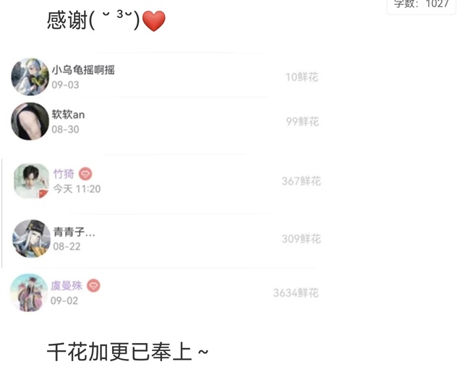463x372 pixels.
Task: Click the red flag badge on 竹猗 avatar
Action: (43, 194)
